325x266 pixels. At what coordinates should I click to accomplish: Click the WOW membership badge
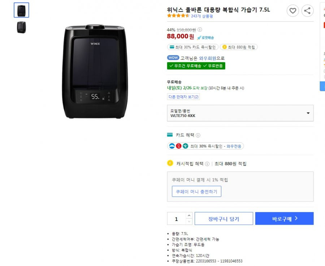(x=173, y=58)
